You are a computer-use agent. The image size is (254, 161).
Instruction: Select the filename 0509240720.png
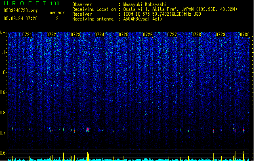tap(21, 10)
